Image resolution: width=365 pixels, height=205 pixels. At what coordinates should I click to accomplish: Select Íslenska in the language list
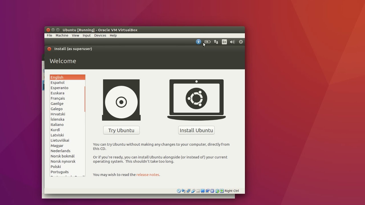point(67,119)
